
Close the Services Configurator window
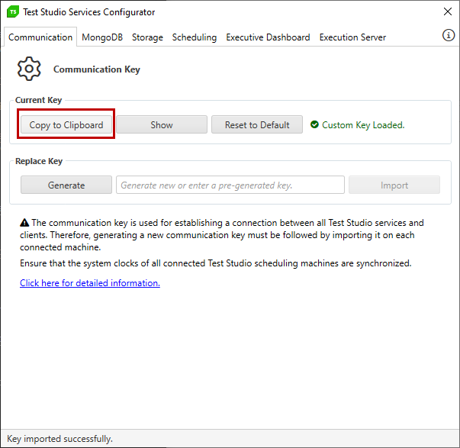(x=447, y=11)
